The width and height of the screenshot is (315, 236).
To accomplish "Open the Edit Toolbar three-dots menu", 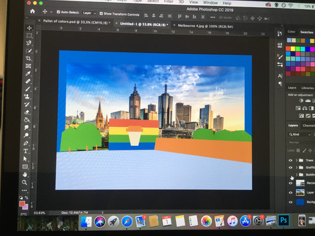I will [x=24, y=190].
